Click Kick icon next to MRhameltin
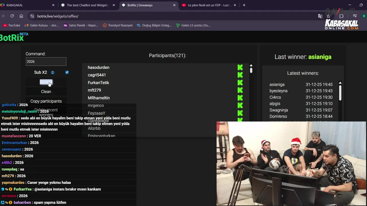Viewport: 367px width, 206px height. tap(240, 98)
